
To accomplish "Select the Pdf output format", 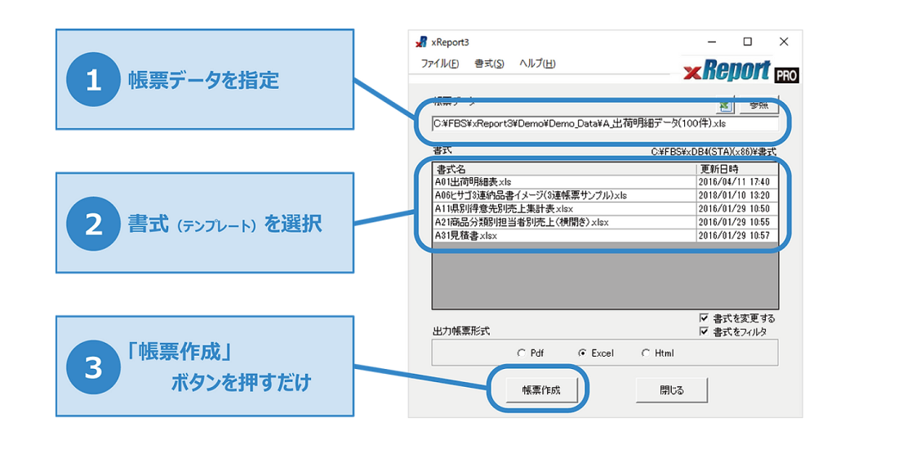I will 521,353.
